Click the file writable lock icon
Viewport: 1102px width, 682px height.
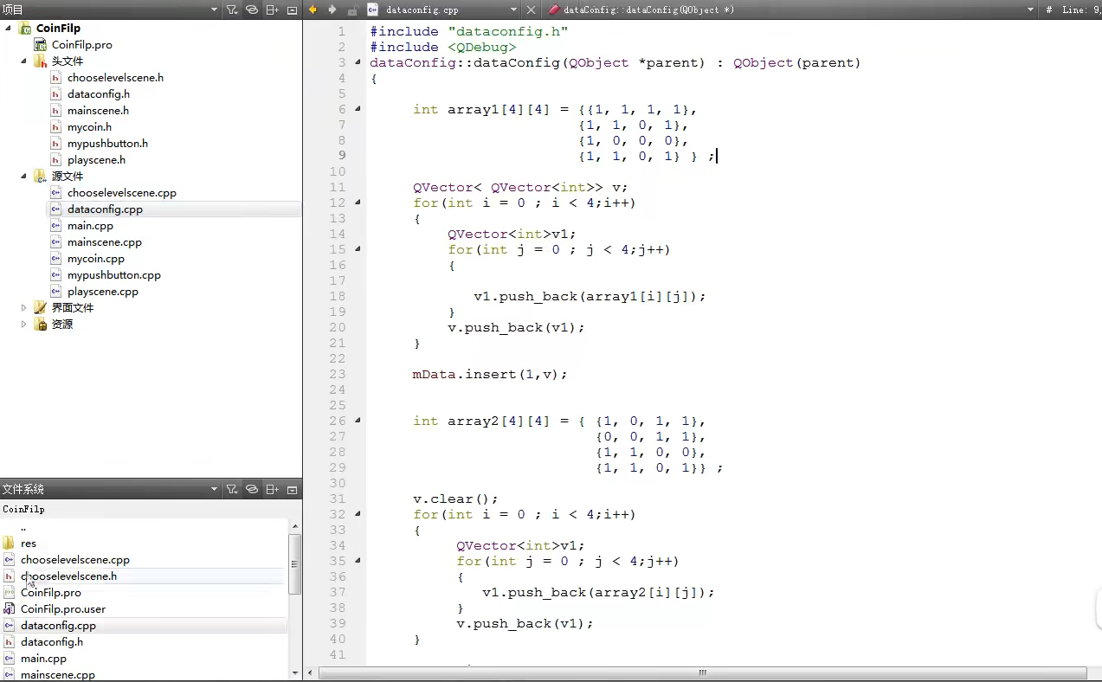[352, 10]
